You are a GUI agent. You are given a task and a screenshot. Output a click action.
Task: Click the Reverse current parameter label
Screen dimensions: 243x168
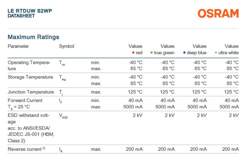coord(25,149)
